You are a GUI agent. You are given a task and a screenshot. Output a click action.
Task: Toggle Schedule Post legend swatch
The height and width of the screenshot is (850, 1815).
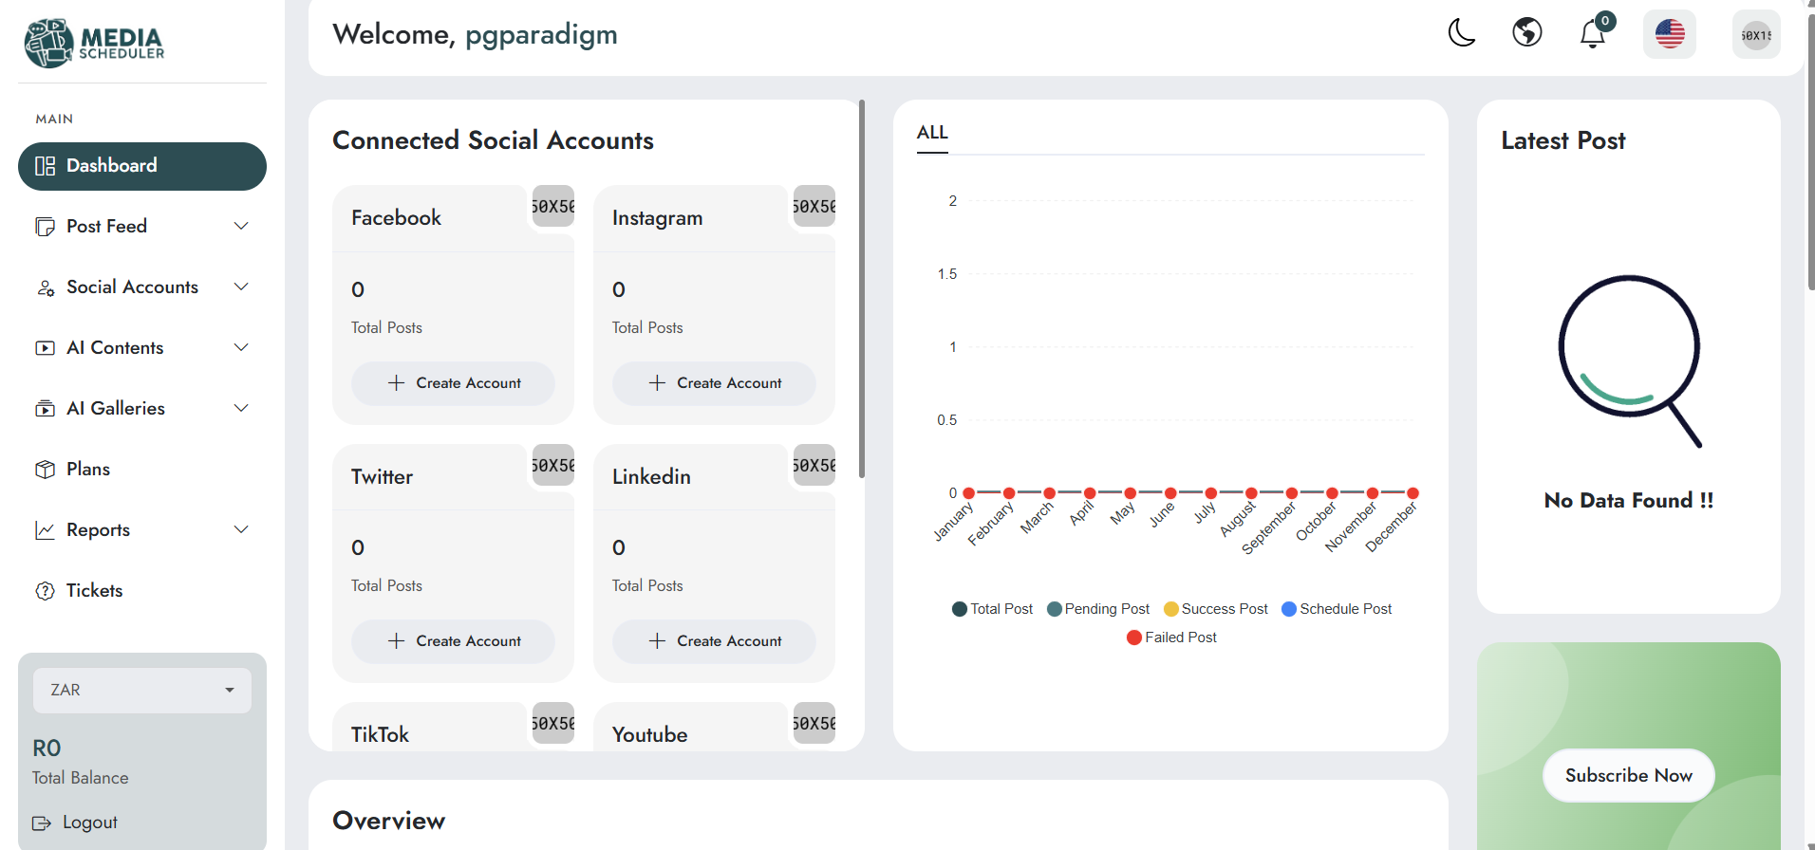click(x=1289, y=609)
